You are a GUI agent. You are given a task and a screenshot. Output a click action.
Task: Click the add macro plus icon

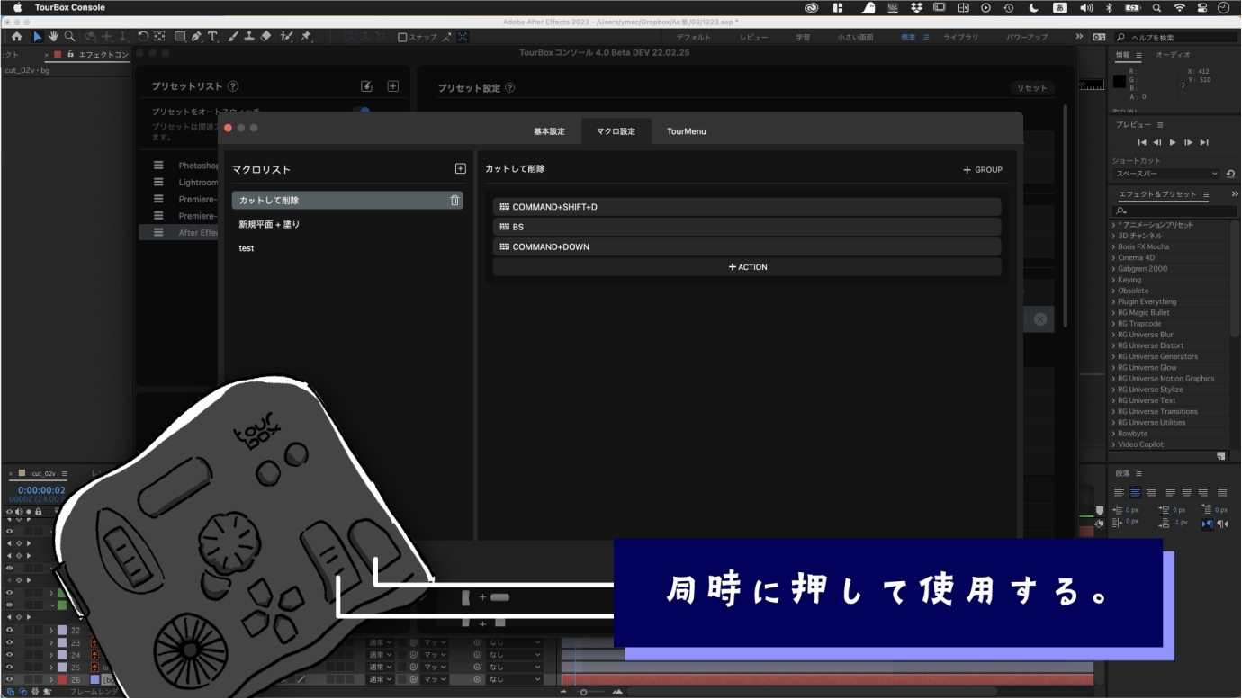(x=460, y=169)
